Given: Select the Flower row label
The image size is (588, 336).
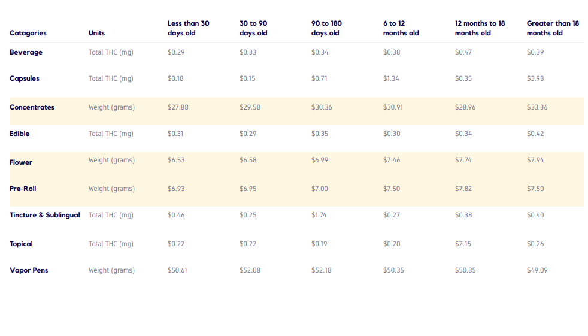Looking at the screenshot, I should pos(21,162).
